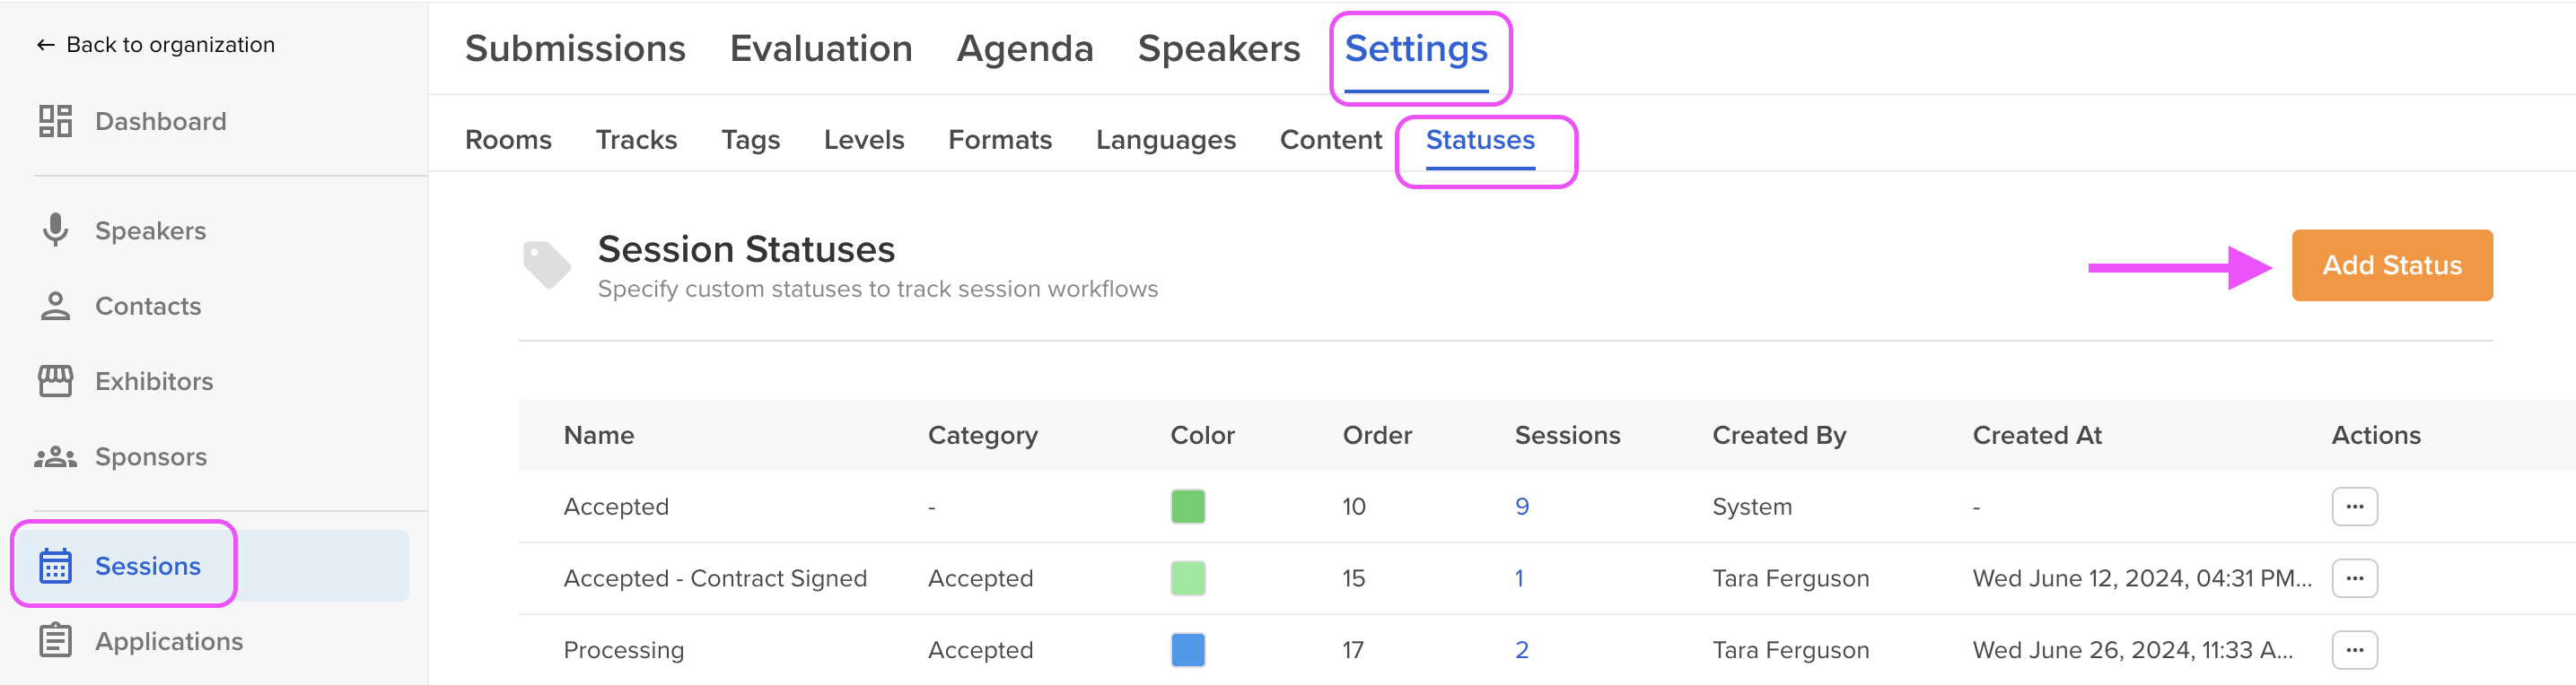Click the green Accepted color swatch
2576x685 pixels.
[1187, 507]
